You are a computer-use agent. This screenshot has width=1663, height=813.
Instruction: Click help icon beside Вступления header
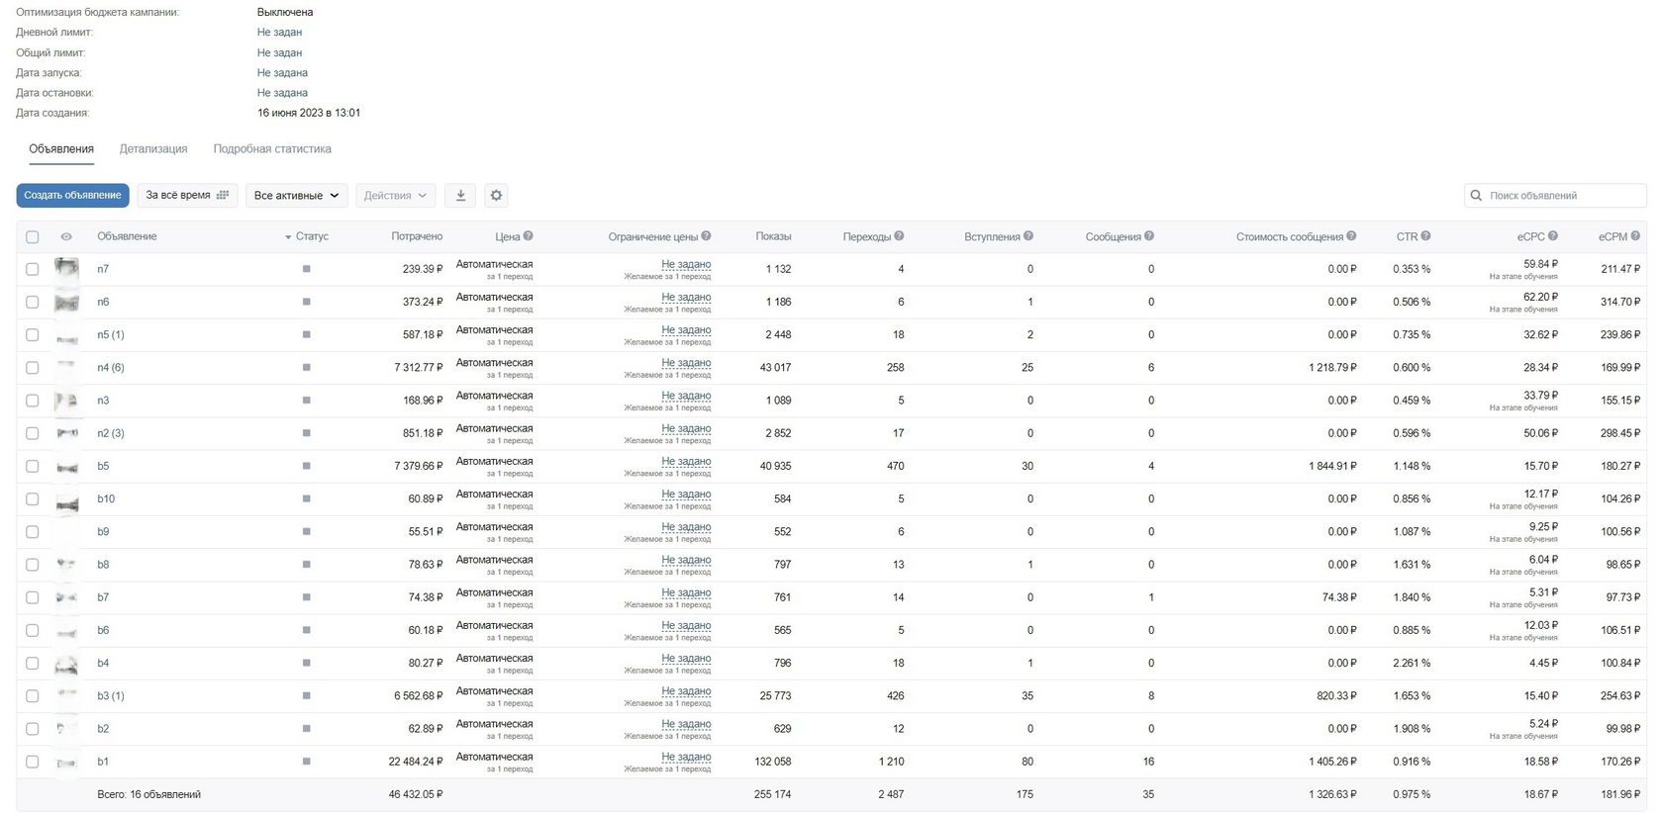pos(1028,236)
